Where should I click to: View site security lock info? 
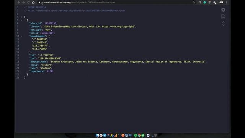[39, 2]
